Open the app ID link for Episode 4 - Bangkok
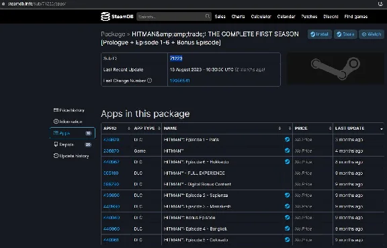387x248 pixels. tap(112, 229)
